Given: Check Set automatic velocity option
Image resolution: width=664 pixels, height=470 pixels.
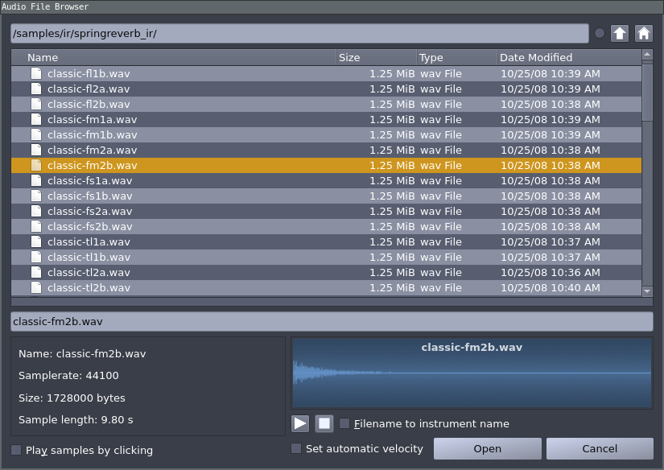Looking at the screenshot, I should 296,448.
